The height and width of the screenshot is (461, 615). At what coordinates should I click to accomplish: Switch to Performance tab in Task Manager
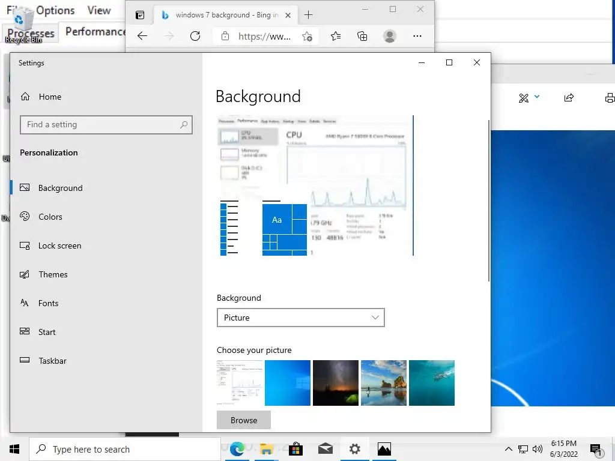pyautogui.click(x=95, y=31)
